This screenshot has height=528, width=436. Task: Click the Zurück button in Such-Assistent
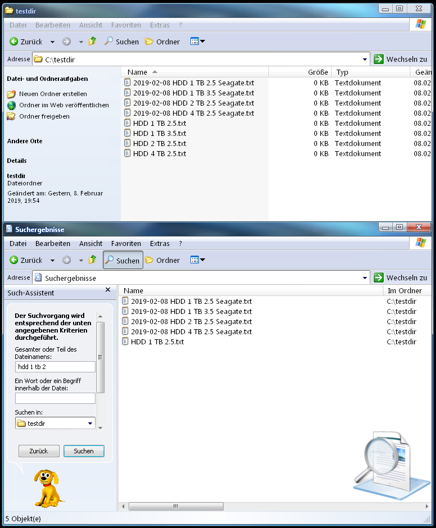(x=39, y=451)
